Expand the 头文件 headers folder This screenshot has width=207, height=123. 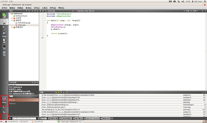click(x=12, y=18)
